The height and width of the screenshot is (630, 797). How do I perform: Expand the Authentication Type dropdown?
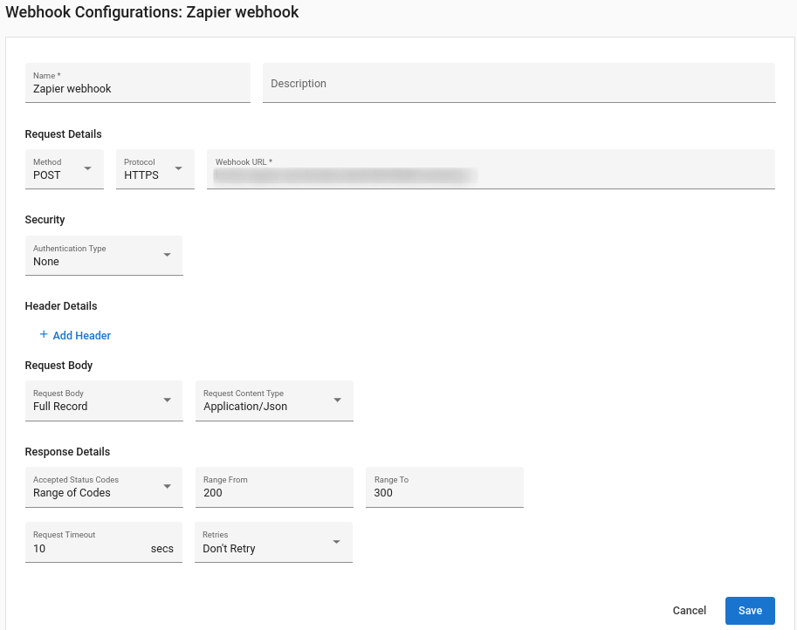click(x=104, y=256)
